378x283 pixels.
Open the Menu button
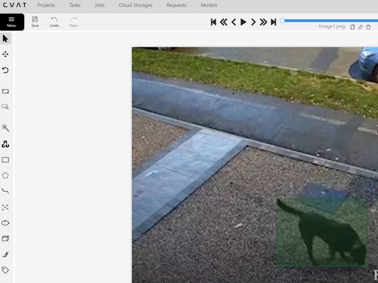(x=12, y=22)
